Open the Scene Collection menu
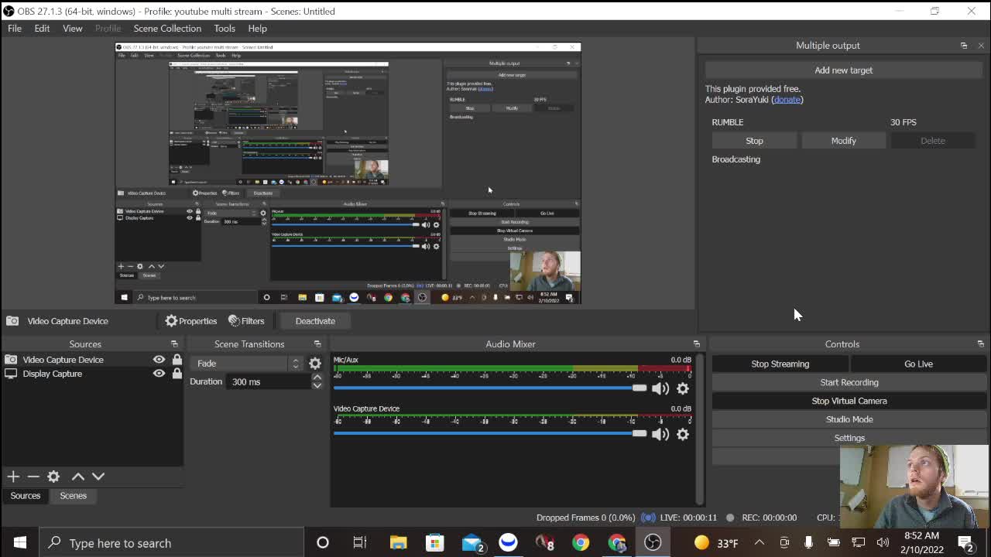This screenshot has height=557, width=991. [167, 29]
